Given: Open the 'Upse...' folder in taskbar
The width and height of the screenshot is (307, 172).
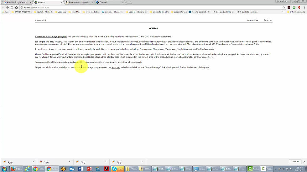Looking at the screenshot, I should 131,169.
